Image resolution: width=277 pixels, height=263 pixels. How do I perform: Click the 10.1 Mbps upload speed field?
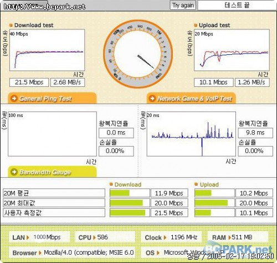(x=214, y=82)
